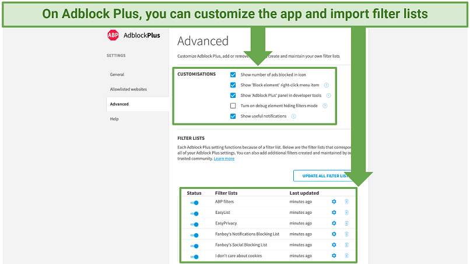Follow the Learn more link
The image size is (470, 264).
[x=224, y=159]
